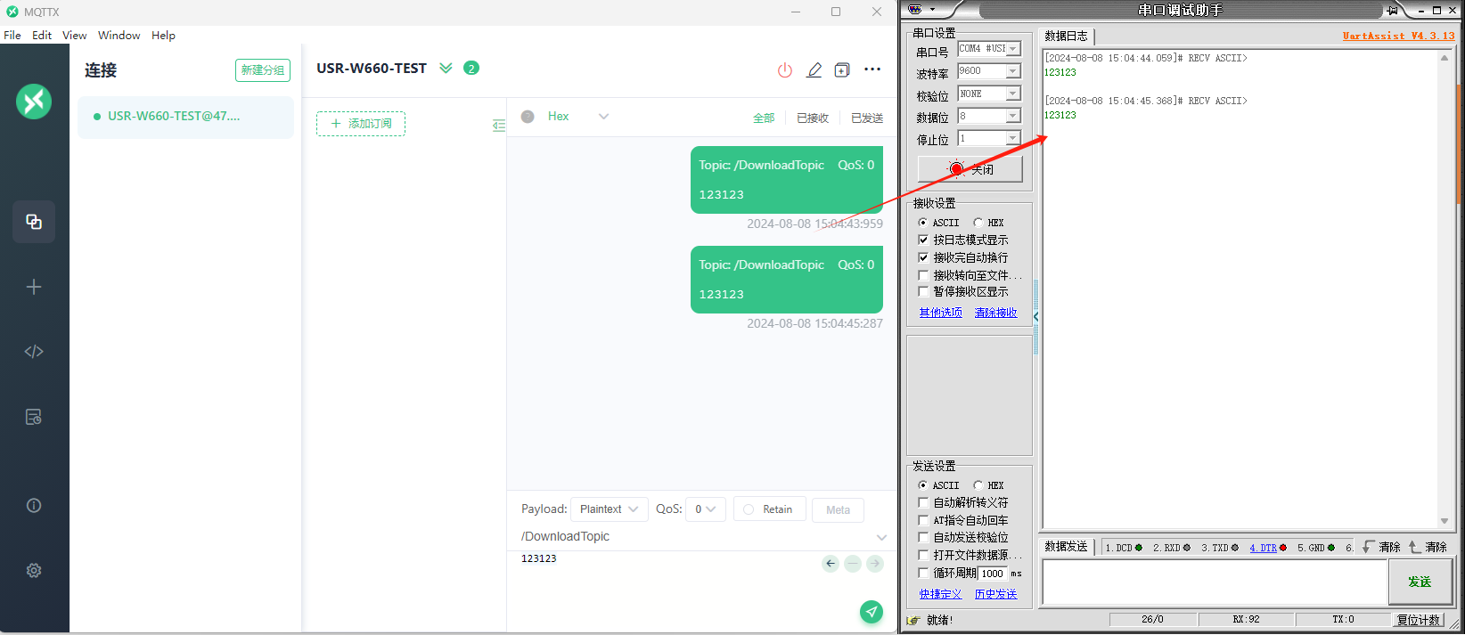Open new window icon beside edit
The width and height of the screenshot is (1465, 635).
(842, 70)
